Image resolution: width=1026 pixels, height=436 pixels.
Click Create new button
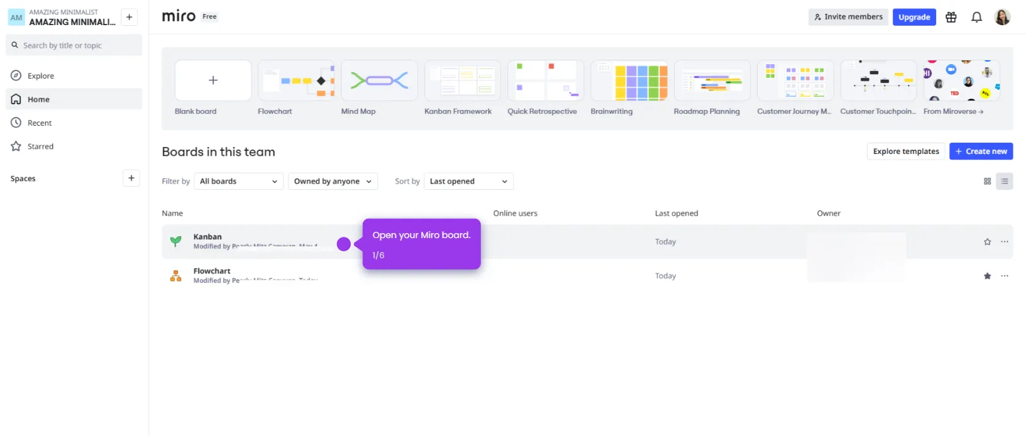tap(981, 151)
